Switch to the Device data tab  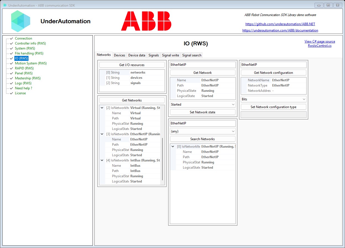[x=137, y=55]
